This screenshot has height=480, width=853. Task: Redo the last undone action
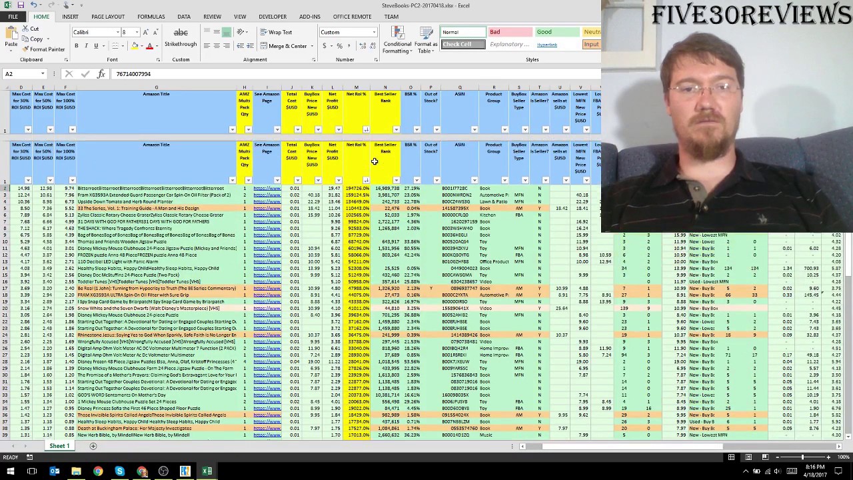coord(51,5)
